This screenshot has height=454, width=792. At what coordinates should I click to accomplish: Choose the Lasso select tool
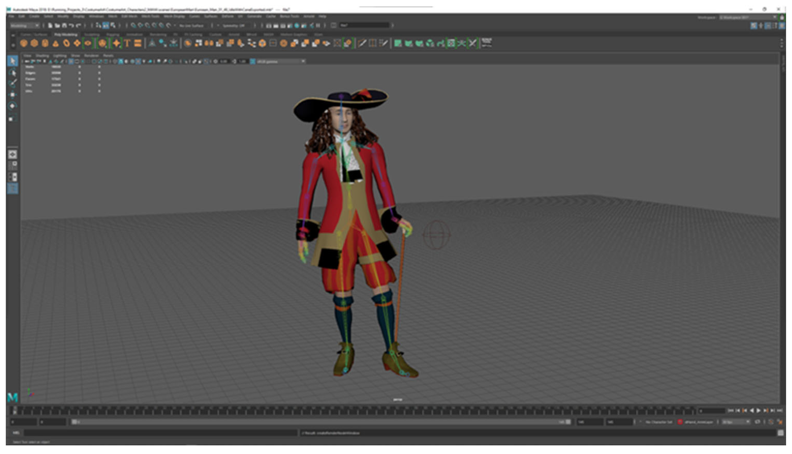(x=12, y=73)
